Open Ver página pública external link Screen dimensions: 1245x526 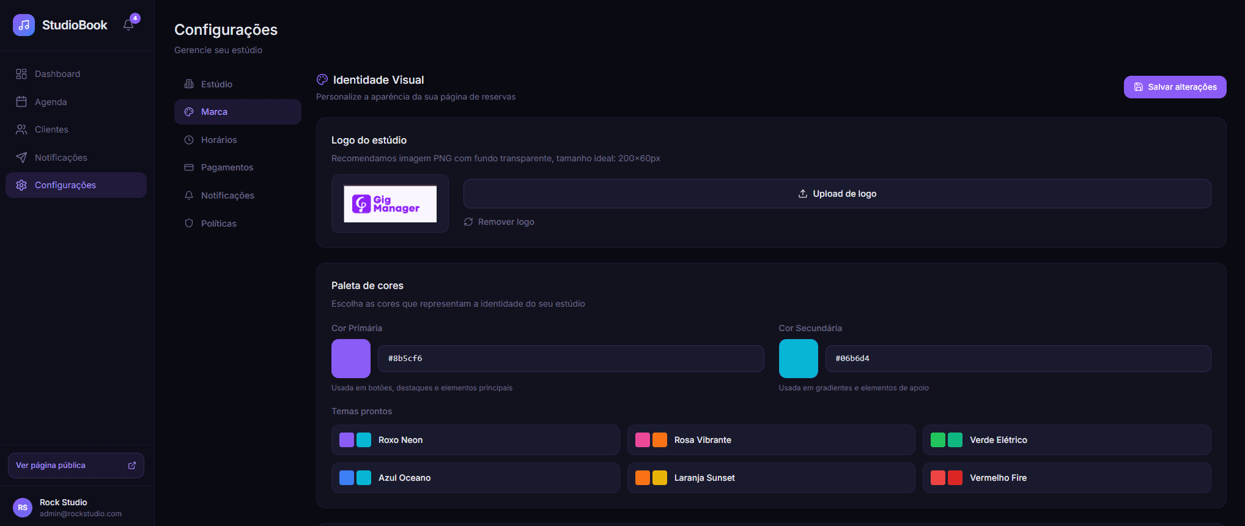(76, 466)
